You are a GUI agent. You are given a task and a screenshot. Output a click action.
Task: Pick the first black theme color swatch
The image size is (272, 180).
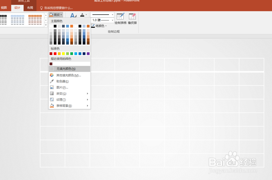(x=55, y=26)
